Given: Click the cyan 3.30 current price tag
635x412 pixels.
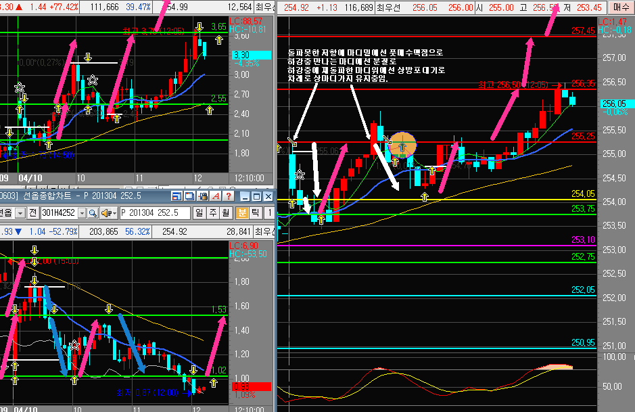Looking at the screenshot, I should point(251,55).
